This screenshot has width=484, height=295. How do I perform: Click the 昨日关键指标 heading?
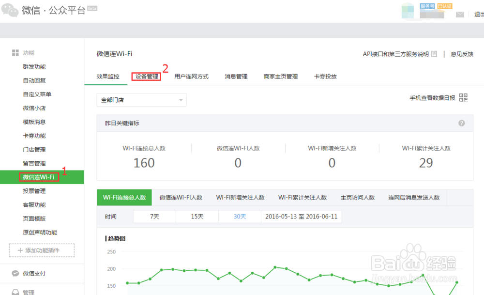click(122, 123)
